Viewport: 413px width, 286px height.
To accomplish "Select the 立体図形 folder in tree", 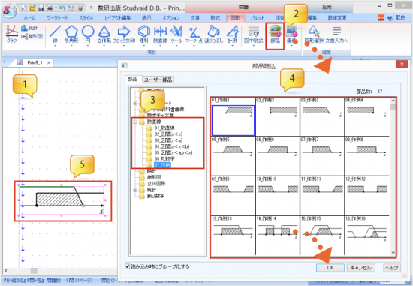I will pyautogui.click(x=156, y=184).
